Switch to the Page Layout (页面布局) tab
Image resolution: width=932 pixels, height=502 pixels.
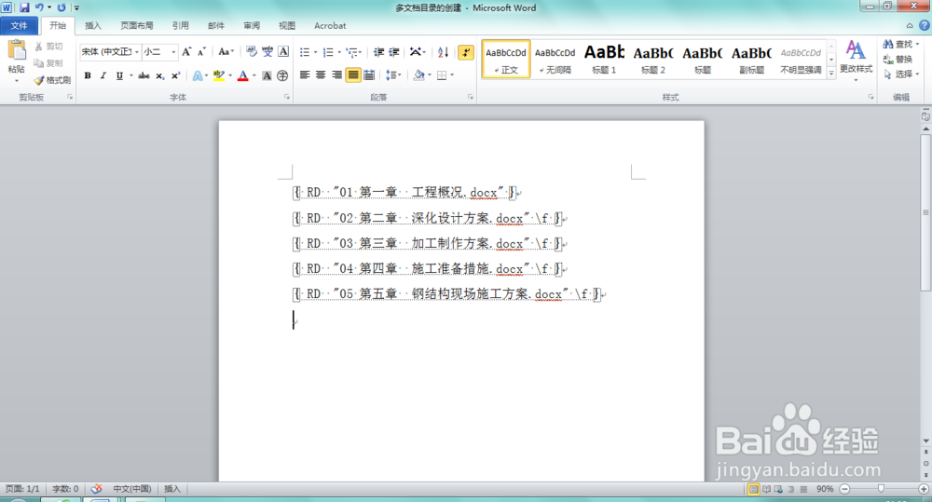[x=137, y=25]
